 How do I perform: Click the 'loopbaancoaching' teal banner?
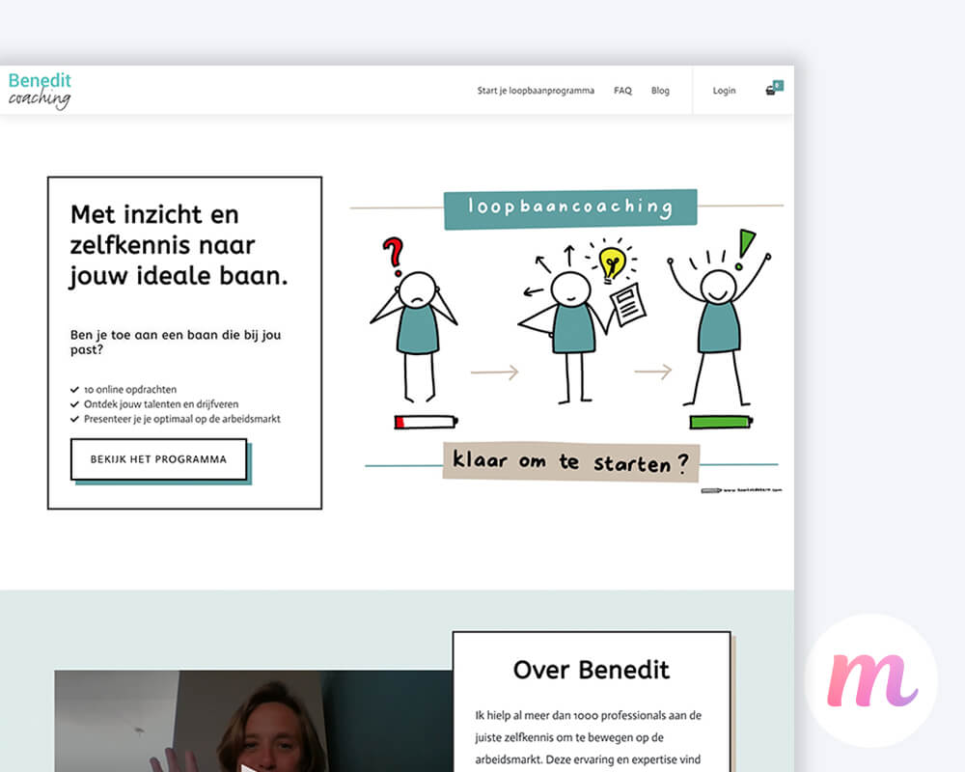pyautogui.click(x=570, y=208)
